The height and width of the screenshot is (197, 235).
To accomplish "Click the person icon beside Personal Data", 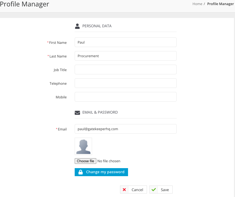I will point(77,26).
